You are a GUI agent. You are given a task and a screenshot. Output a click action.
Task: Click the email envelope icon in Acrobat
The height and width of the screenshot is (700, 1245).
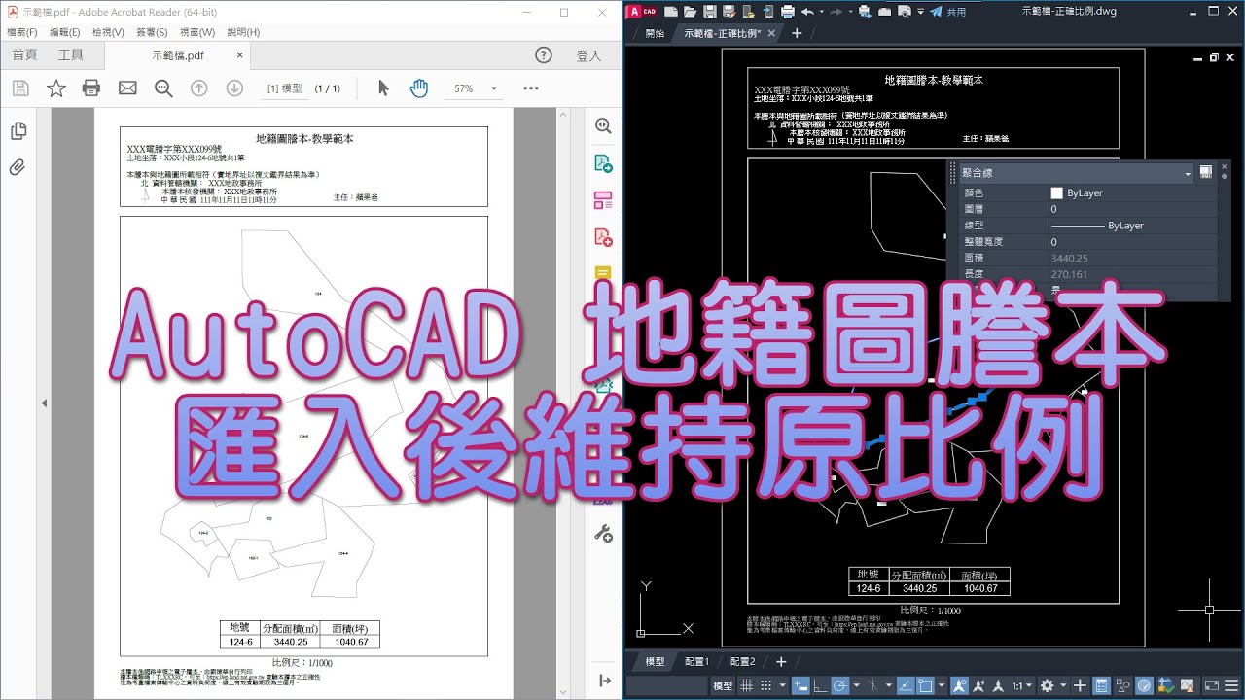click(127, 88)
